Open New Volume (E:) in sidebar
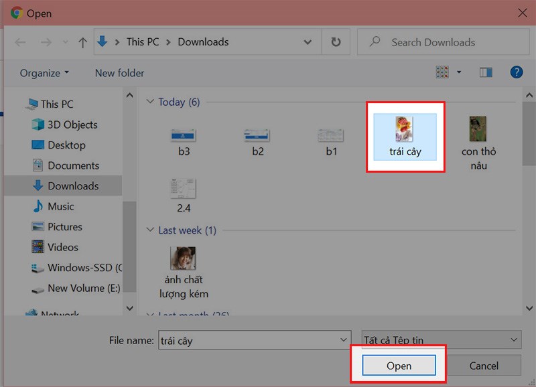The height and width of the screenshot is (387, 536). pos(76,289)
